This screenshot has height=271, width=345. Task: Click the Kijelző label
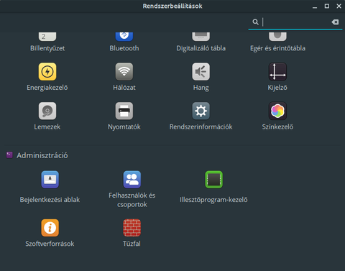click(x=277, y=88)
